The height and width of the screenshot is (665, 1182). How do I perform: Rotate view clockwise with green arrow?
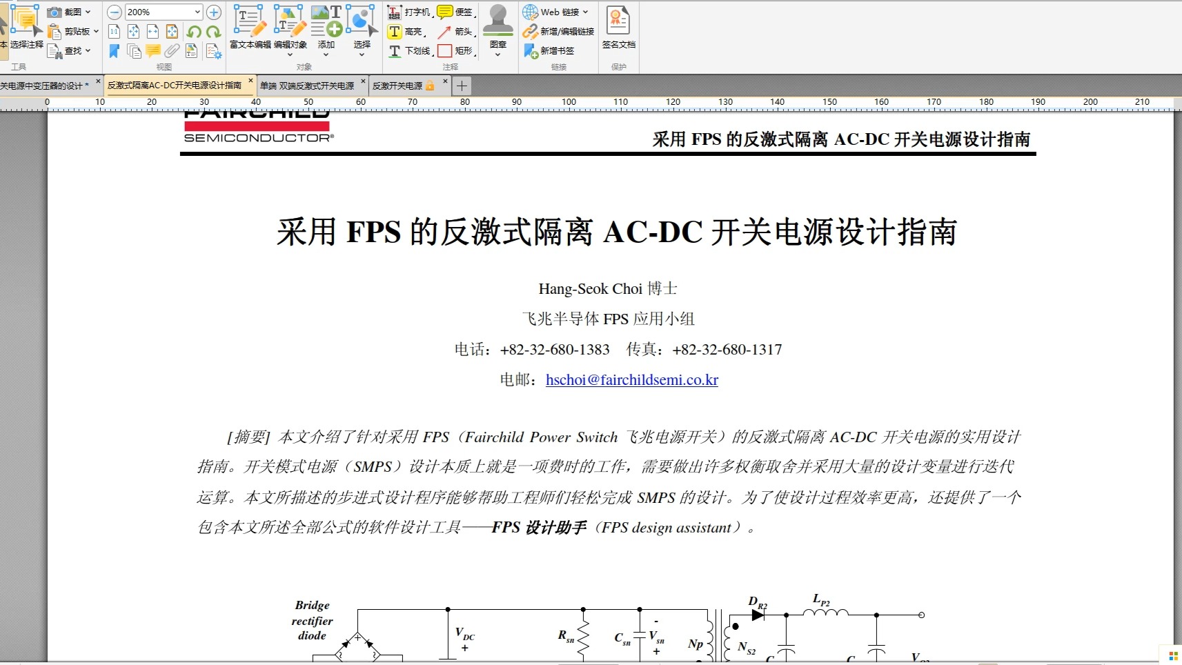pyautogui.click(x=213, y=31)
